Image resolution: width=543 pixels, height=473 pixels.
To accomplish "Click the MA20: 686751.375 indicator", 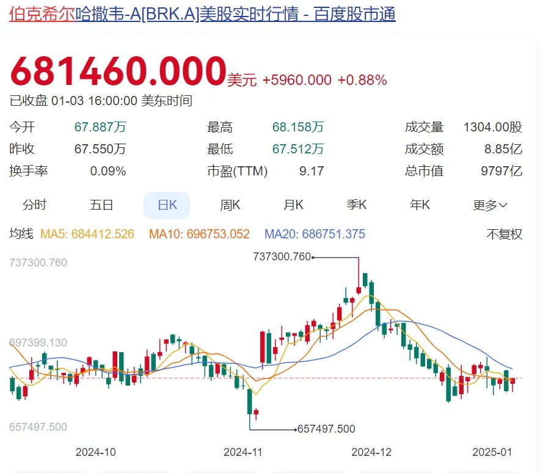I will click(x=315, y=234).
